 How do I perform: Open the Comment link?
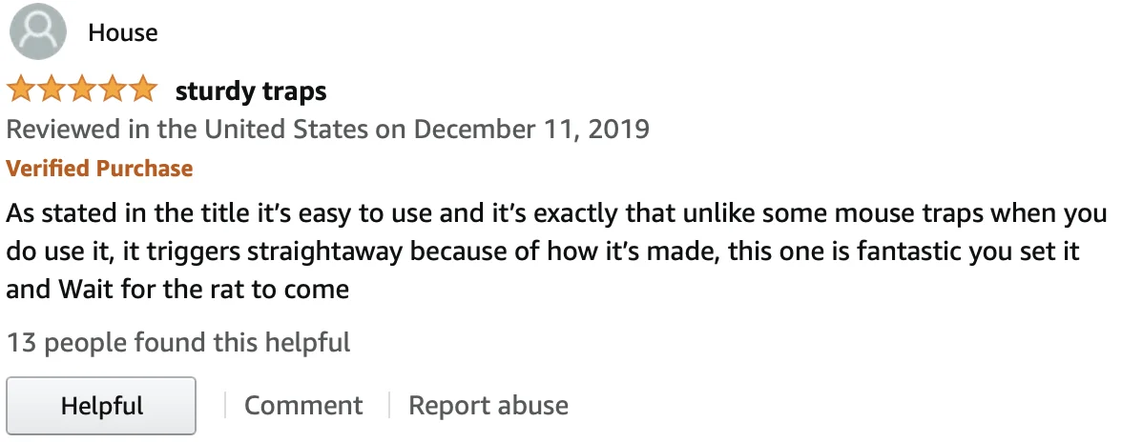tap(303, 406)
